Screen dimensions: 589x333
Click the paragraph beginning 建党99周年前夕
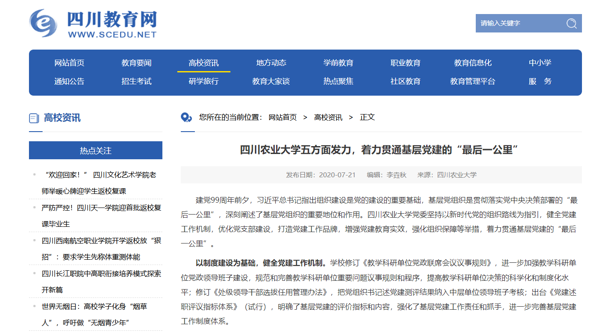tap(379, 222)
